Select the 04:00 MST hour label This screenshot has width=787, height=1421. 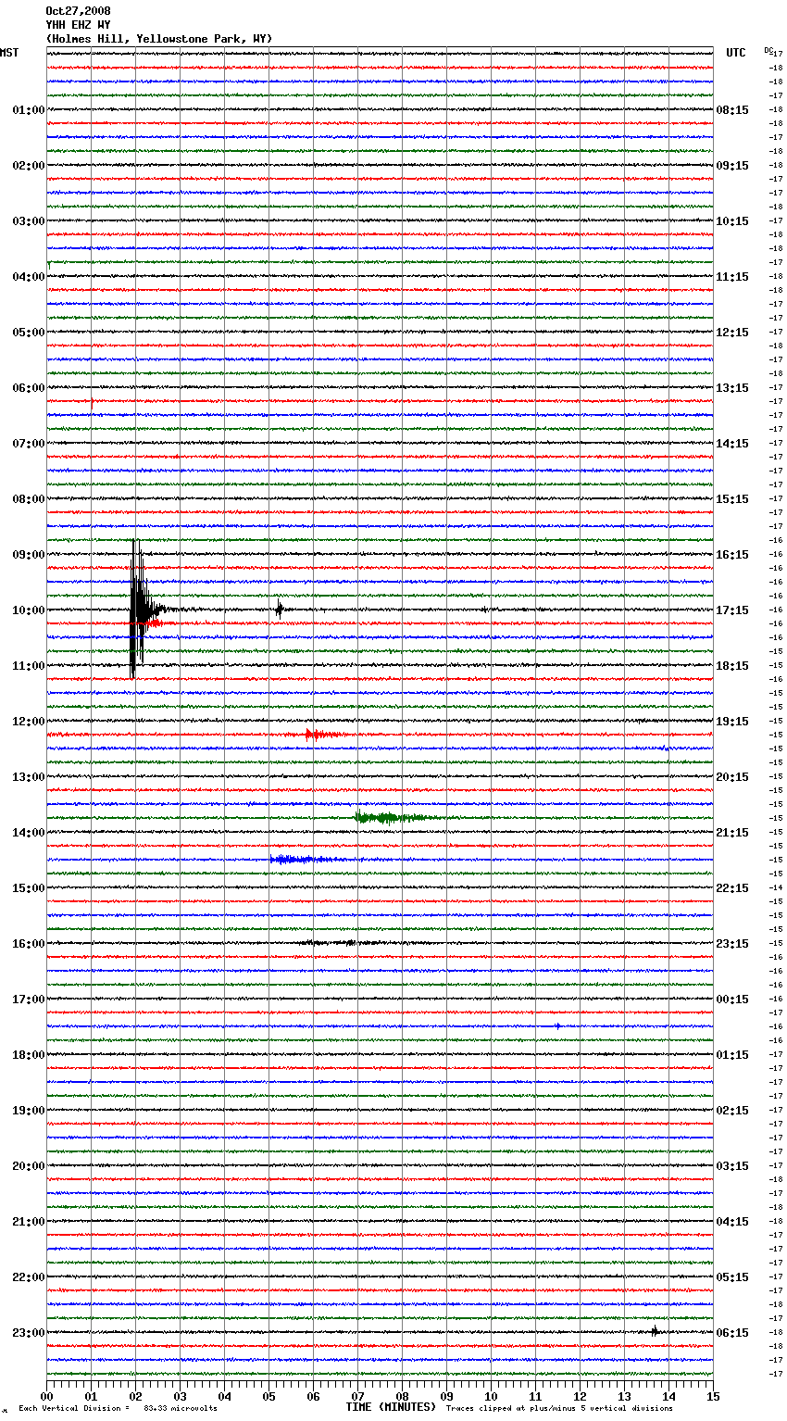click(x=28, y=277)
